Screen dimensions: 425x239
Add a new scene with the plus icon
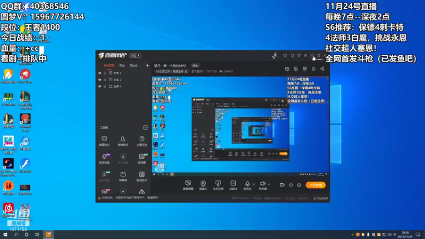pos(147,65)
